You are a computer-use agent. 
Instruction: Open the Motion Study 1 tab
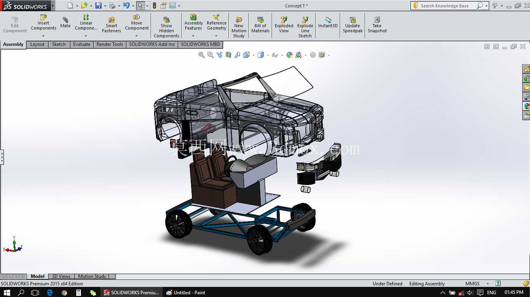tap(94, 276)
